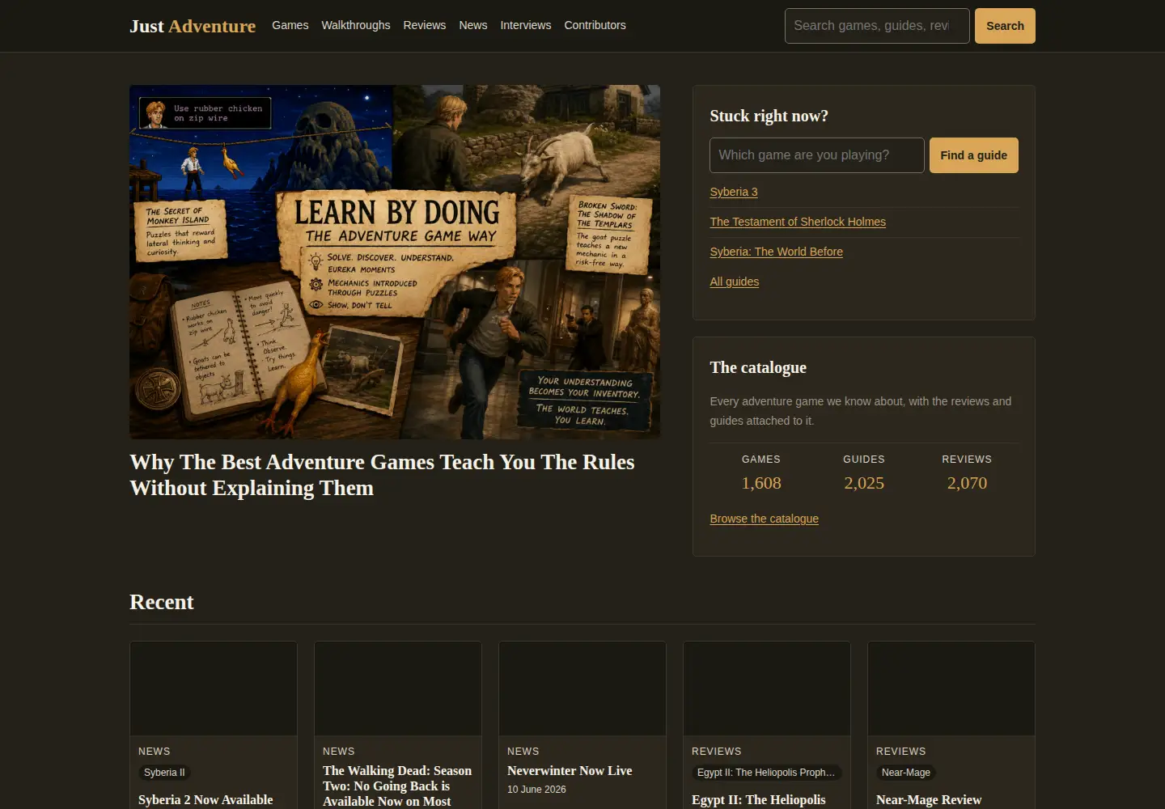Follow Browse the catalogue link
The image size is (1165, 809).
pyautogui.click(x=764, y=519)
